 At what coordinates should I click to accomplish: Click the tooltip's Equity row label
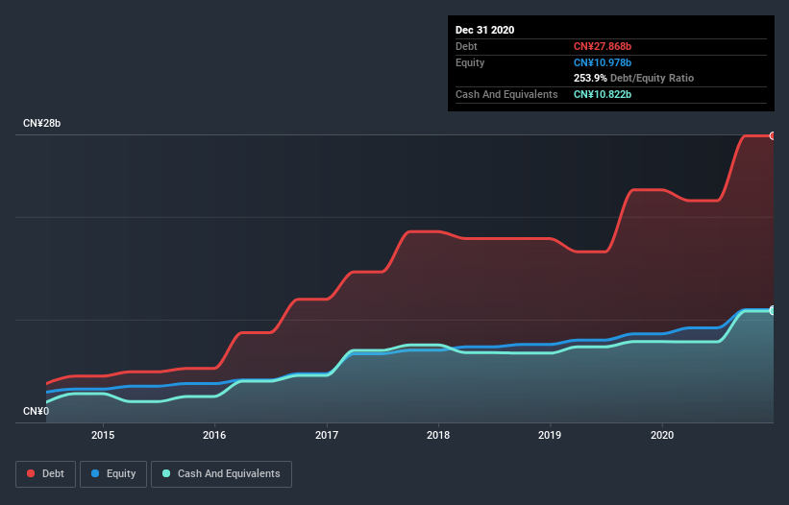tap(470, 62)
